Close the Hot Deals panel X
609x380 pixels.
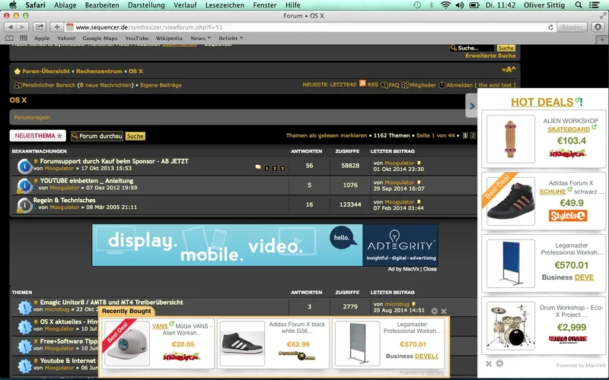click(x=489, y=364)
